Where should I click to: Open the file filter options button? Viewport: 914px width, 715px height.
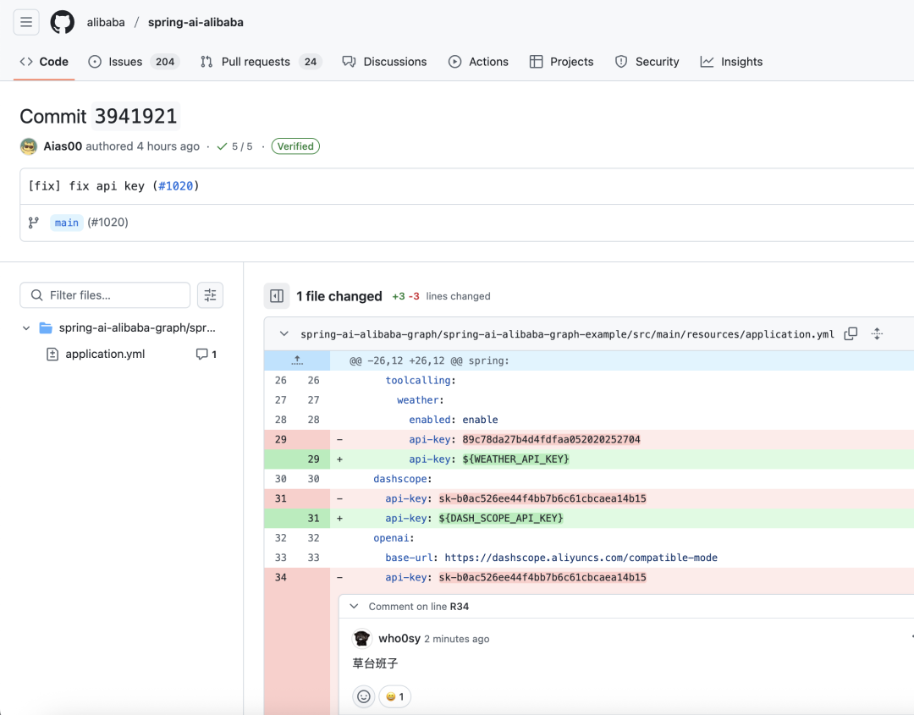(211, 294)
